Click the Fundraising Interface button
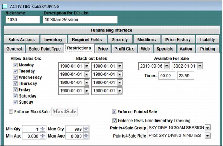223x146 pixels. coord(111,30)
